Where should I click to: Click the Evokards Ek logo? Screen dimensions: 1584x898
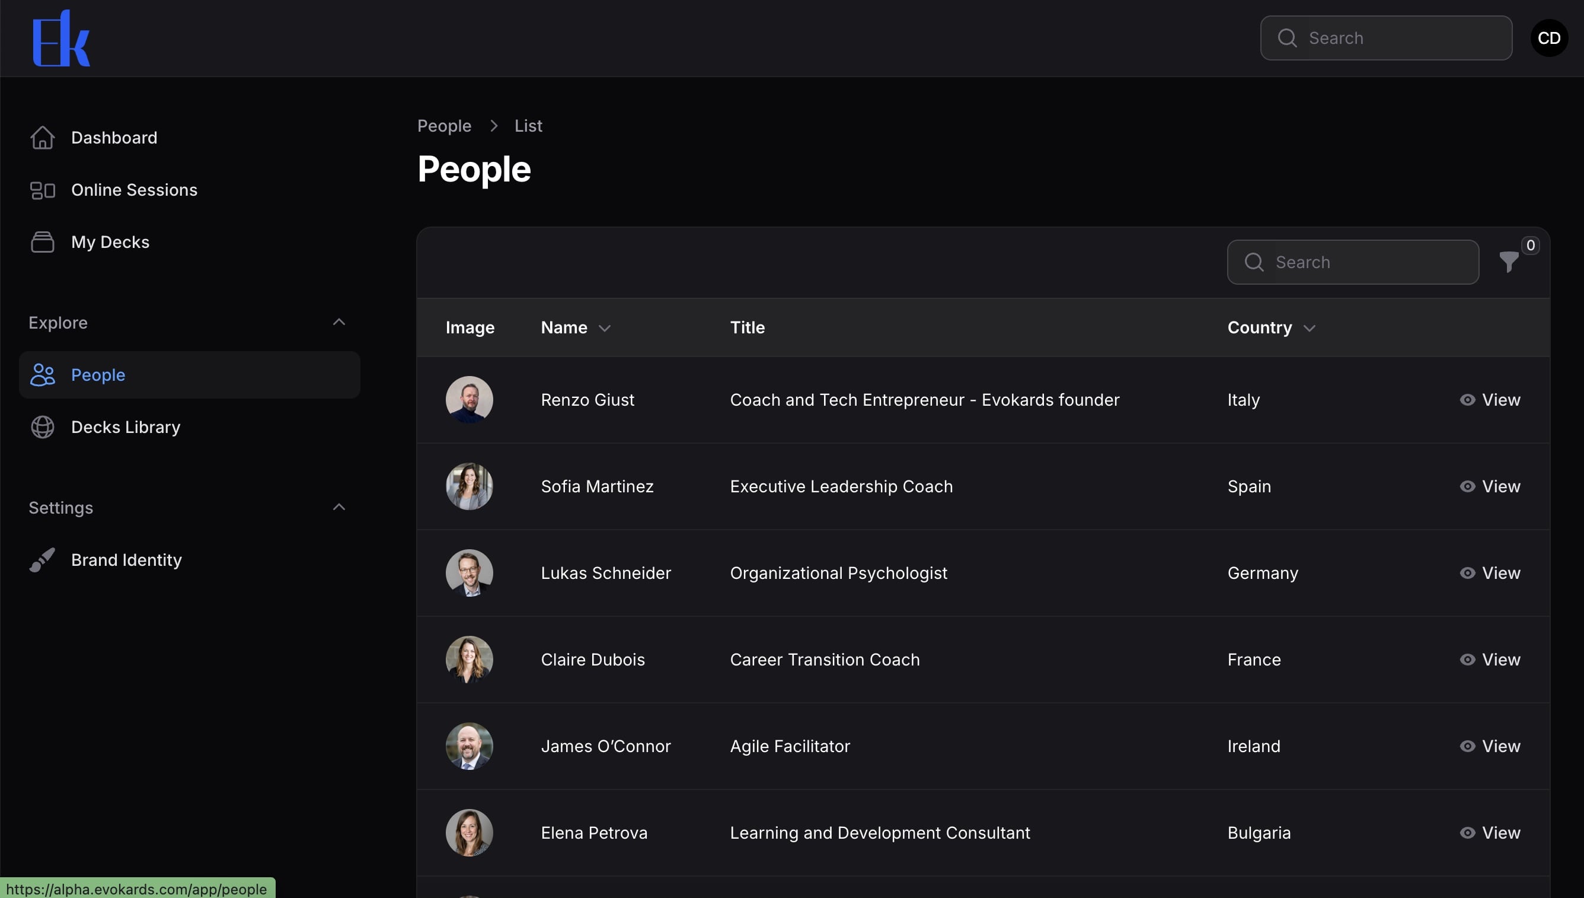pos(61,38)
